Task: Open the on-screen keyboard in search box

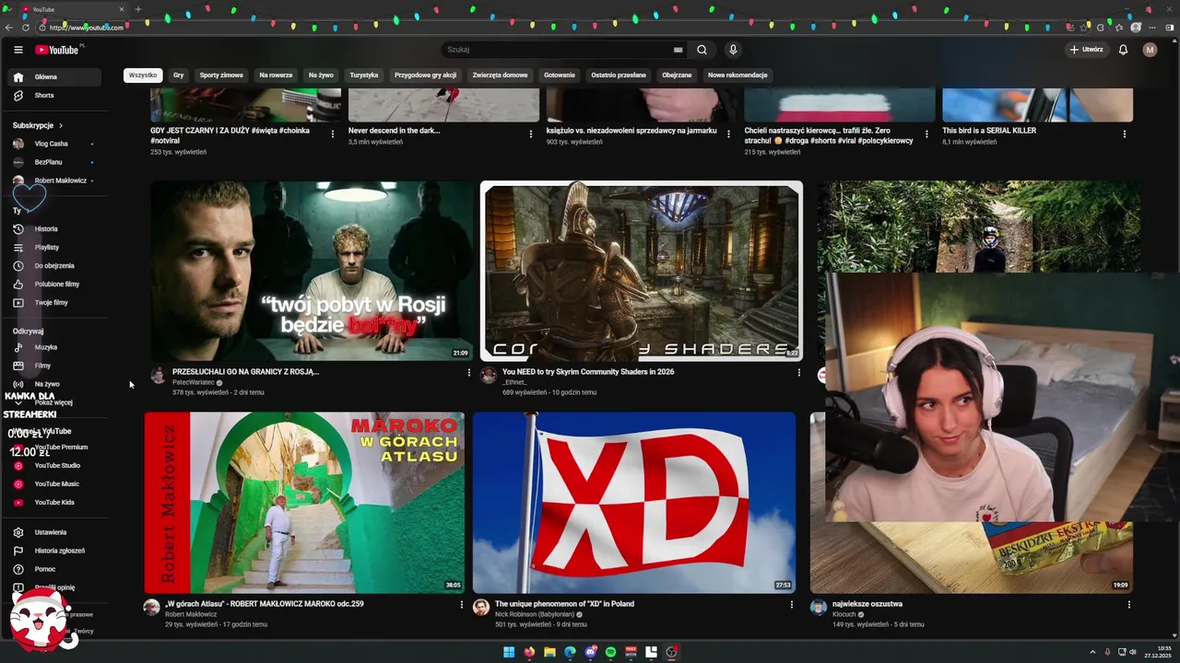Action: (x=678, y=50)
